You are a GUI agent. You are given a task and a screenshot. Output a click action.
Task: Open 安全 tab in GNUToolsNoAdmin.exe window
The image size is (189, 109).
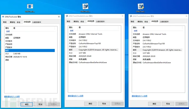(82, 21)
